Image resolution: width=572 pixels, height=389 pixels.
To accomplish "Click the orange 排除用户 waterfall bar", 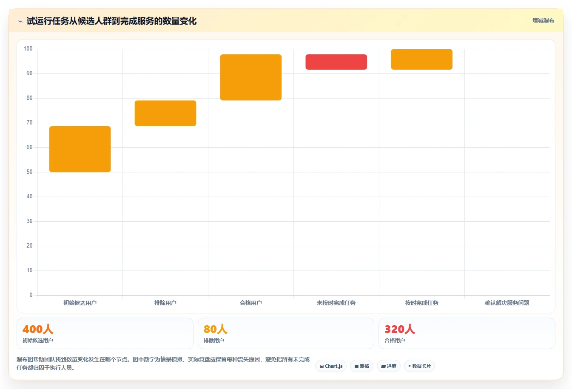I will (x=165, y=113).
